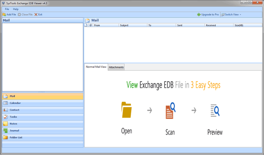Click the dotted splitter grip above Mail button

[42, 92]
